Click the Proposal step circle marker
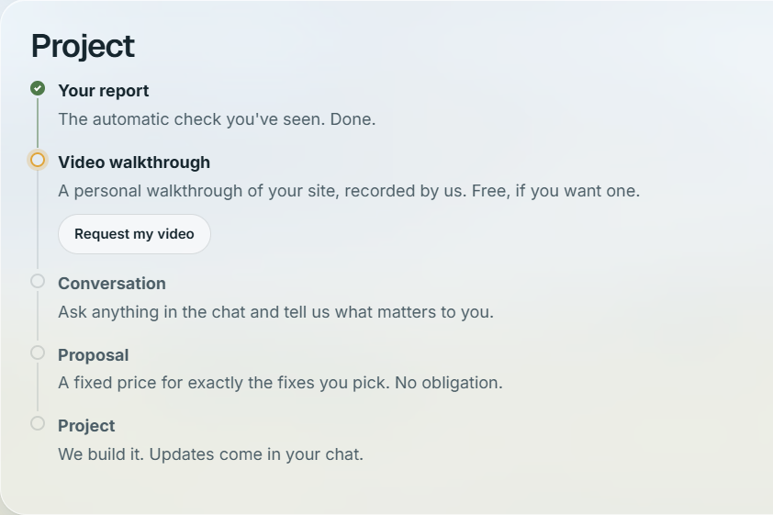Viewport: 773px width, 515px height. [38, 353]
